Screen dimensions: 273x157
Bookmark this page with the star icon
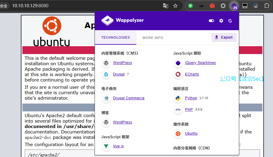(175, 6)
